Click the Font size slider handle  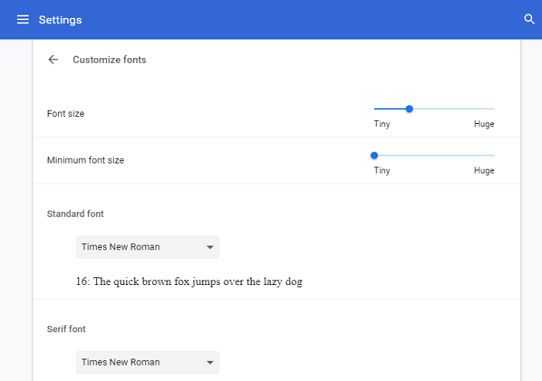(x=410, y=109)
